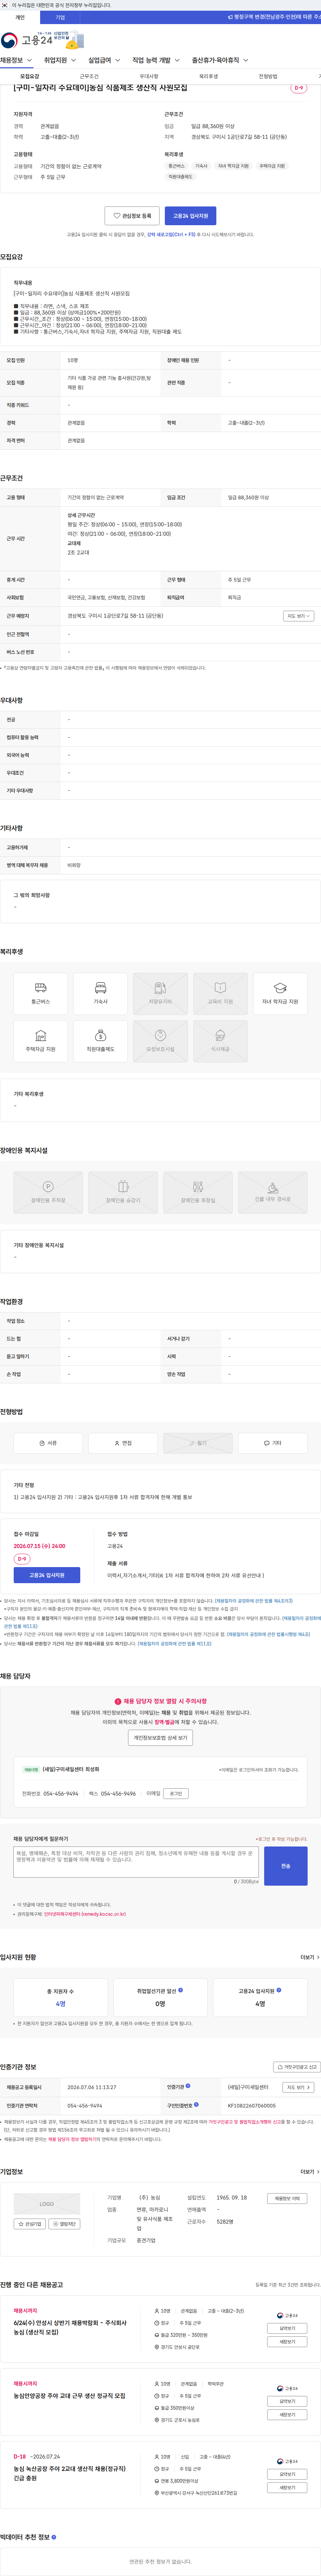Open info tooltip beside 구인인증번호 label

[196, 2104]
